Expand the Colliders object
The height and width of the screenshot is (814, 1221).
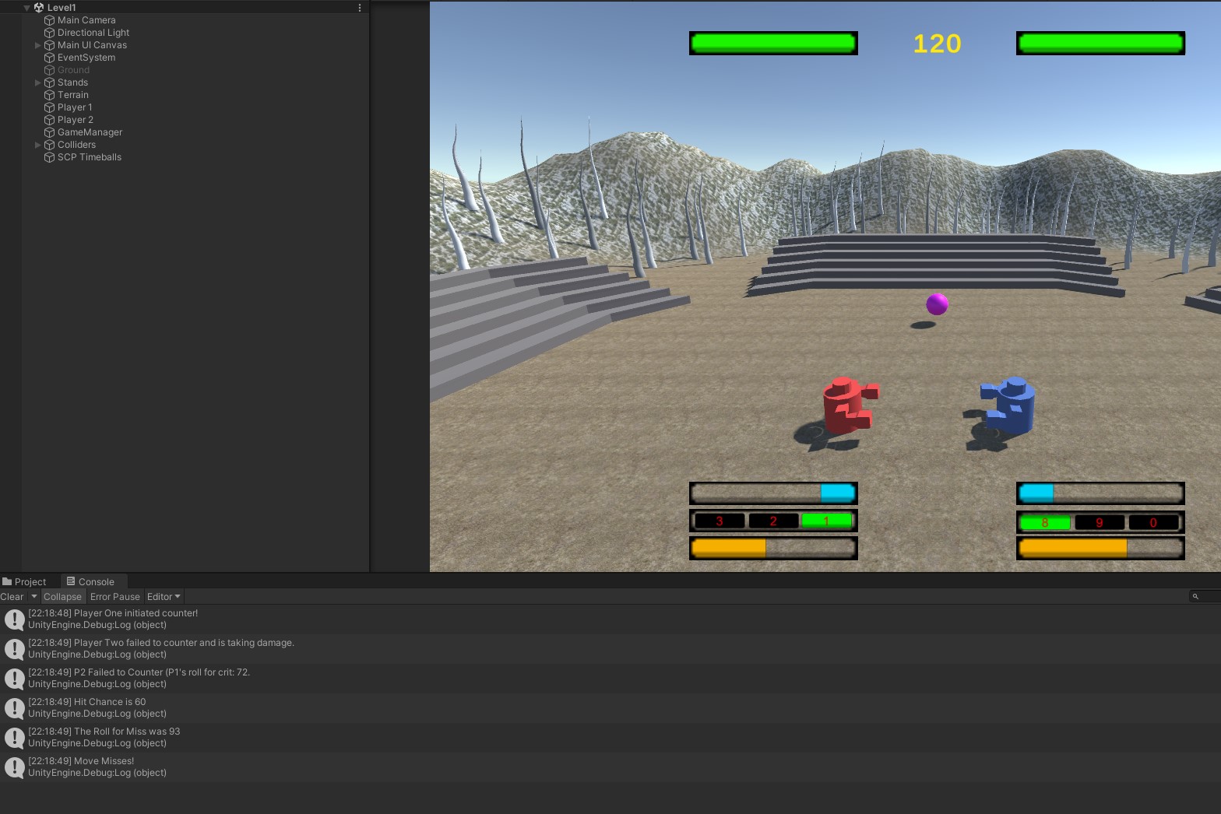click(38, 145)
